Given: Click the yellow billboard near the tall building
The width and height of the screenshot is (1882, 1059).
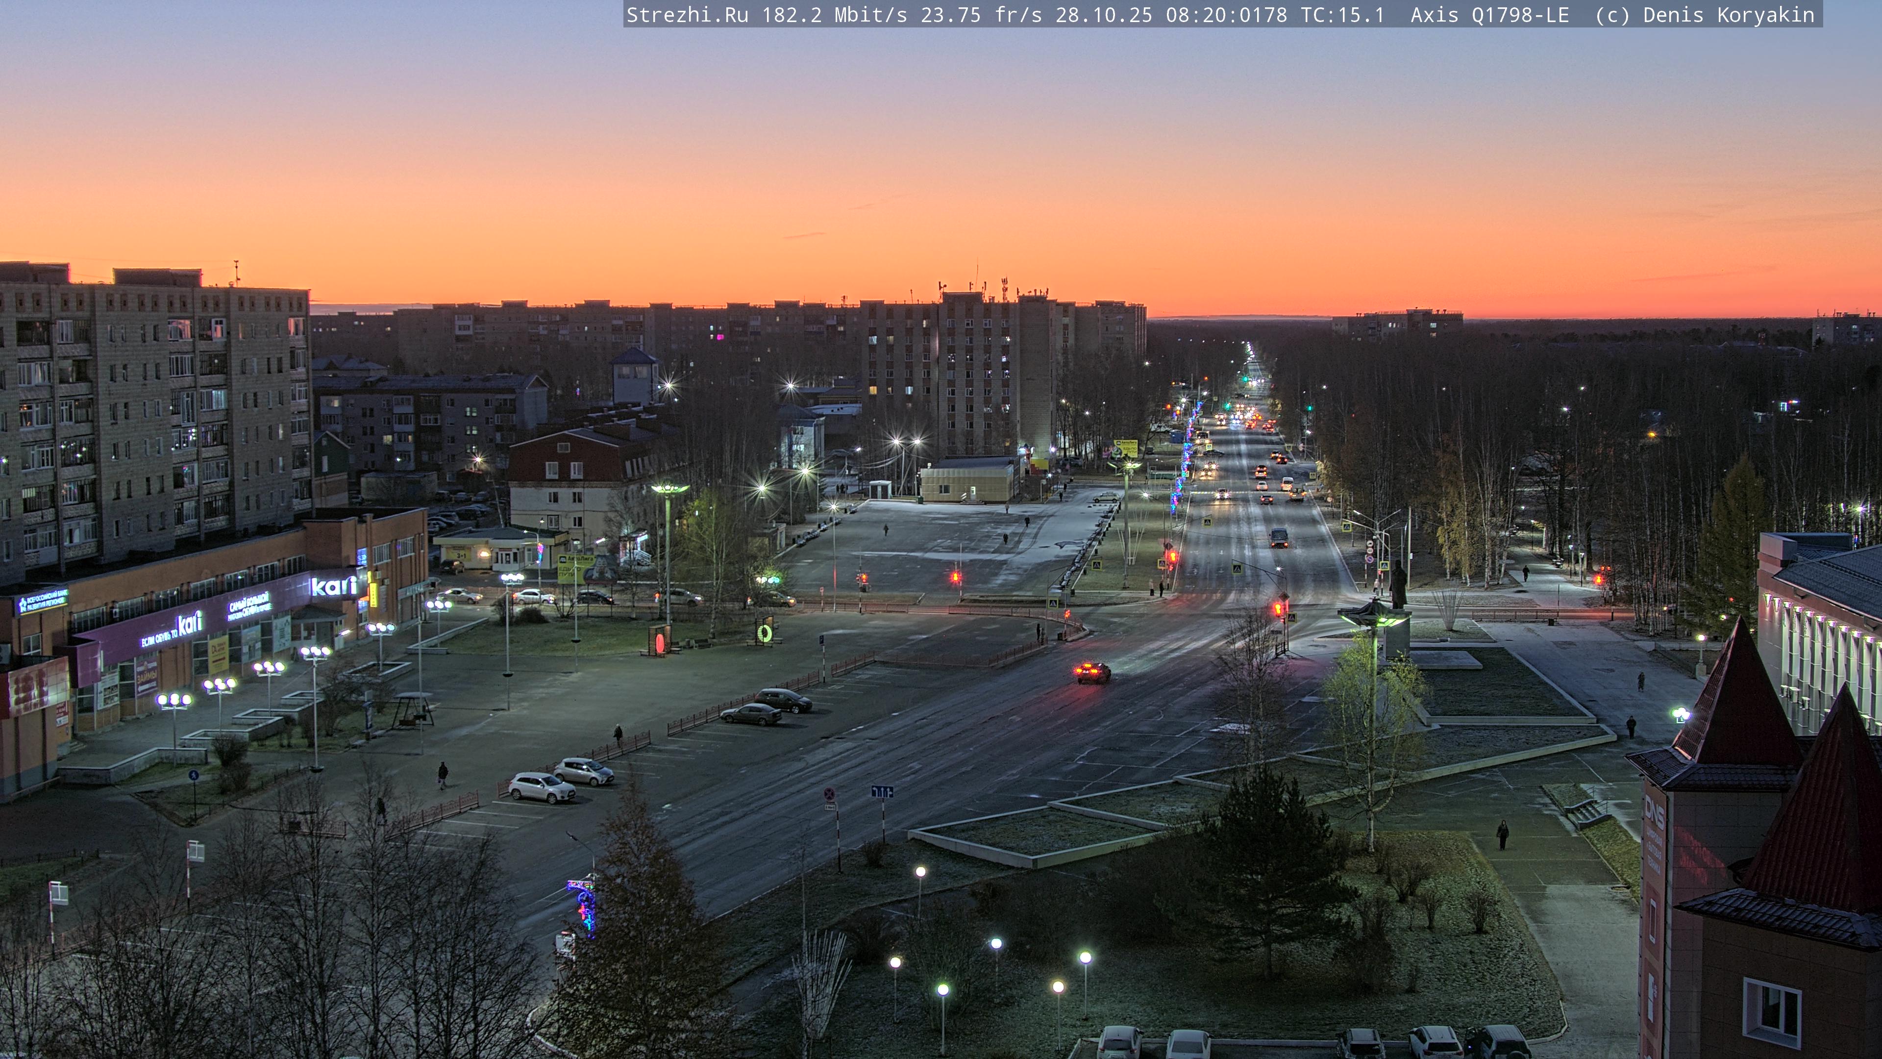Looking at the screenshot, I should [1125, 448].
